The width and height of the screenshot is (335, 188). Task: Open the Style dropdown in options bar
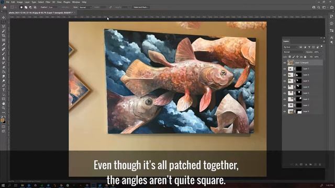[85, 7]
